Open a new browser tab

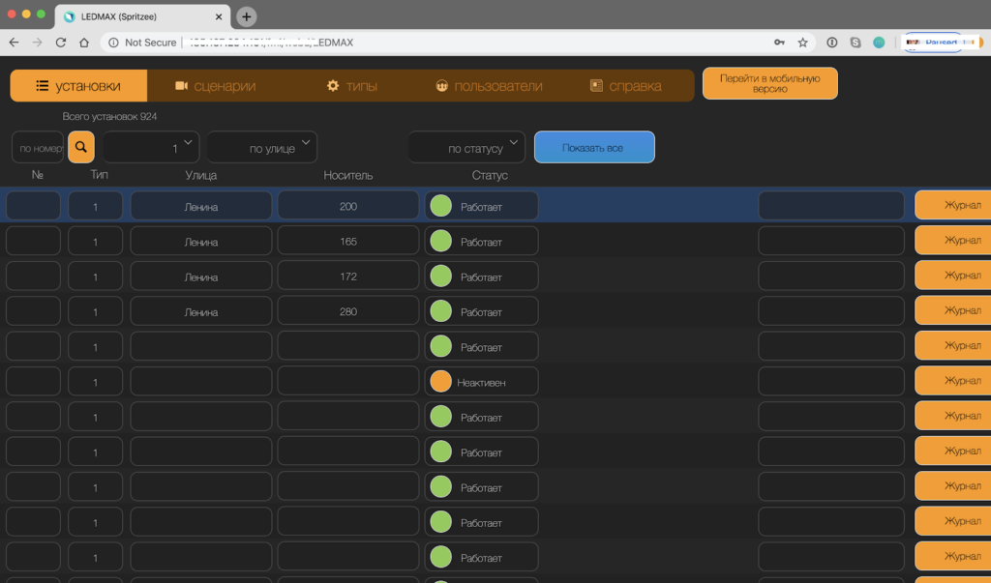(247, 16)
